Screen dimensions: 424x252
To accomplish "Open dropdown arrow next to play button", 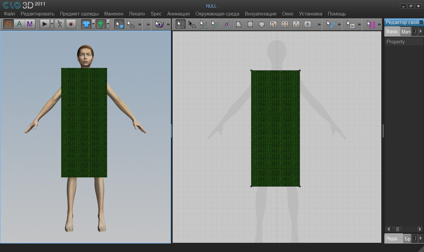I will click(x=52, y=24).
